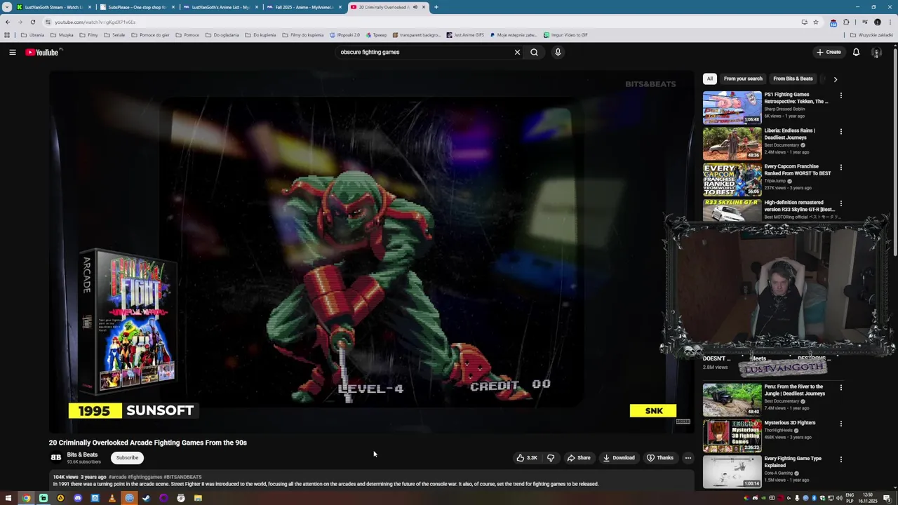The width and height of the screenshot is (898, 505).
Task: Open the tab search dropdown arrow
Action: [7, 7]
